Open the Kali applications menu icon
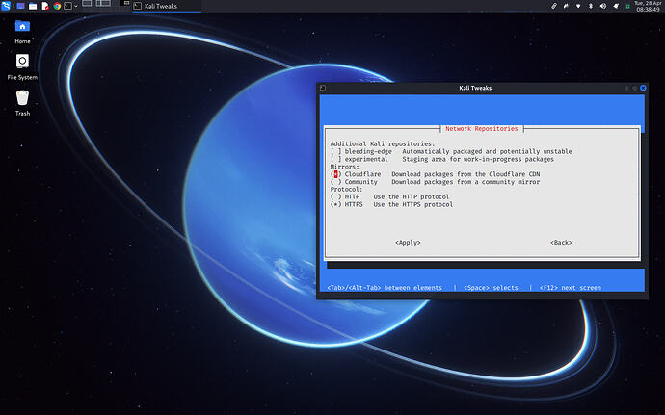Viewport: 665px width, 415px height. click(6, 6)
